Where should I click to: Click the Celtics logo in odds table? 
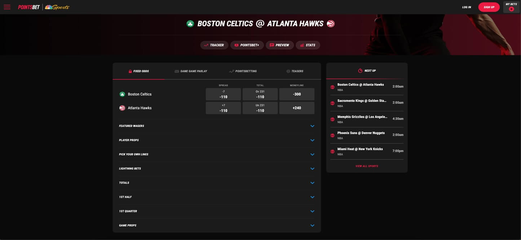[122, 94]
